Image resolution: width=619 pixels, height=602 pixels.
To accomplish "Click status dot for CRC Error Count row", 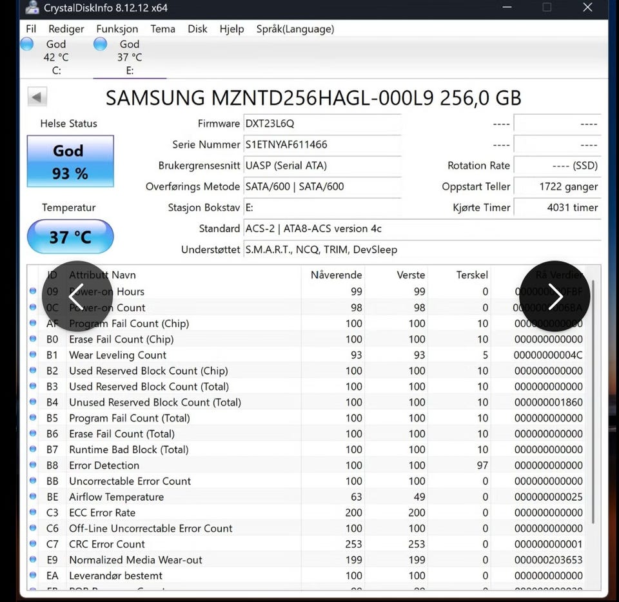I will pos(33,543).
